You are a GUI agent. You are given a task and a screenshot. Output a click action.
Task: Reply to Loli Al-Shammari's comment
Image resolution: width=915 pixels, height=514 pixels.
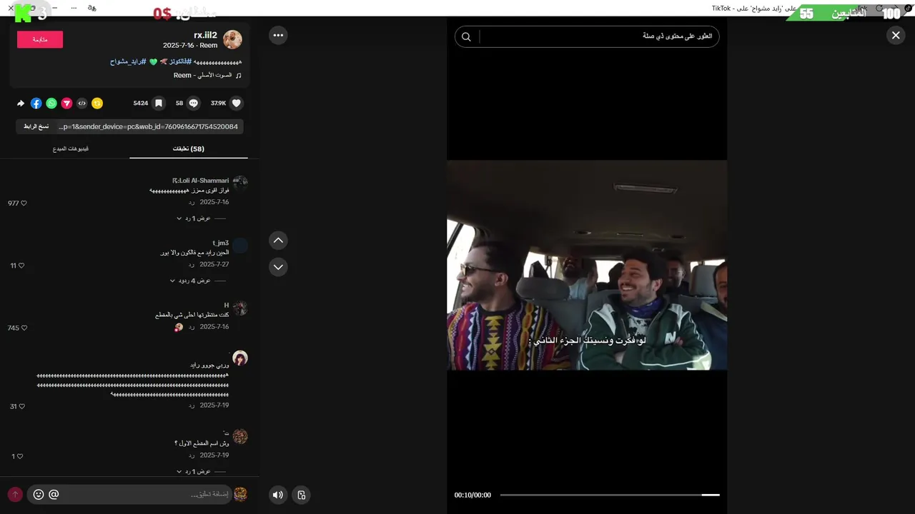192,203
